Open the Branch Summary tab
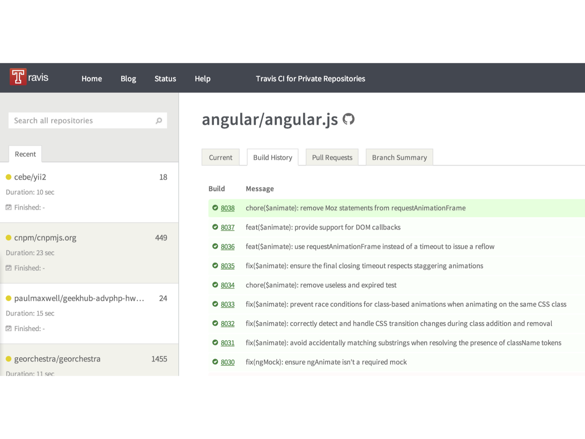The image size is (585, 439). point(399,157)
